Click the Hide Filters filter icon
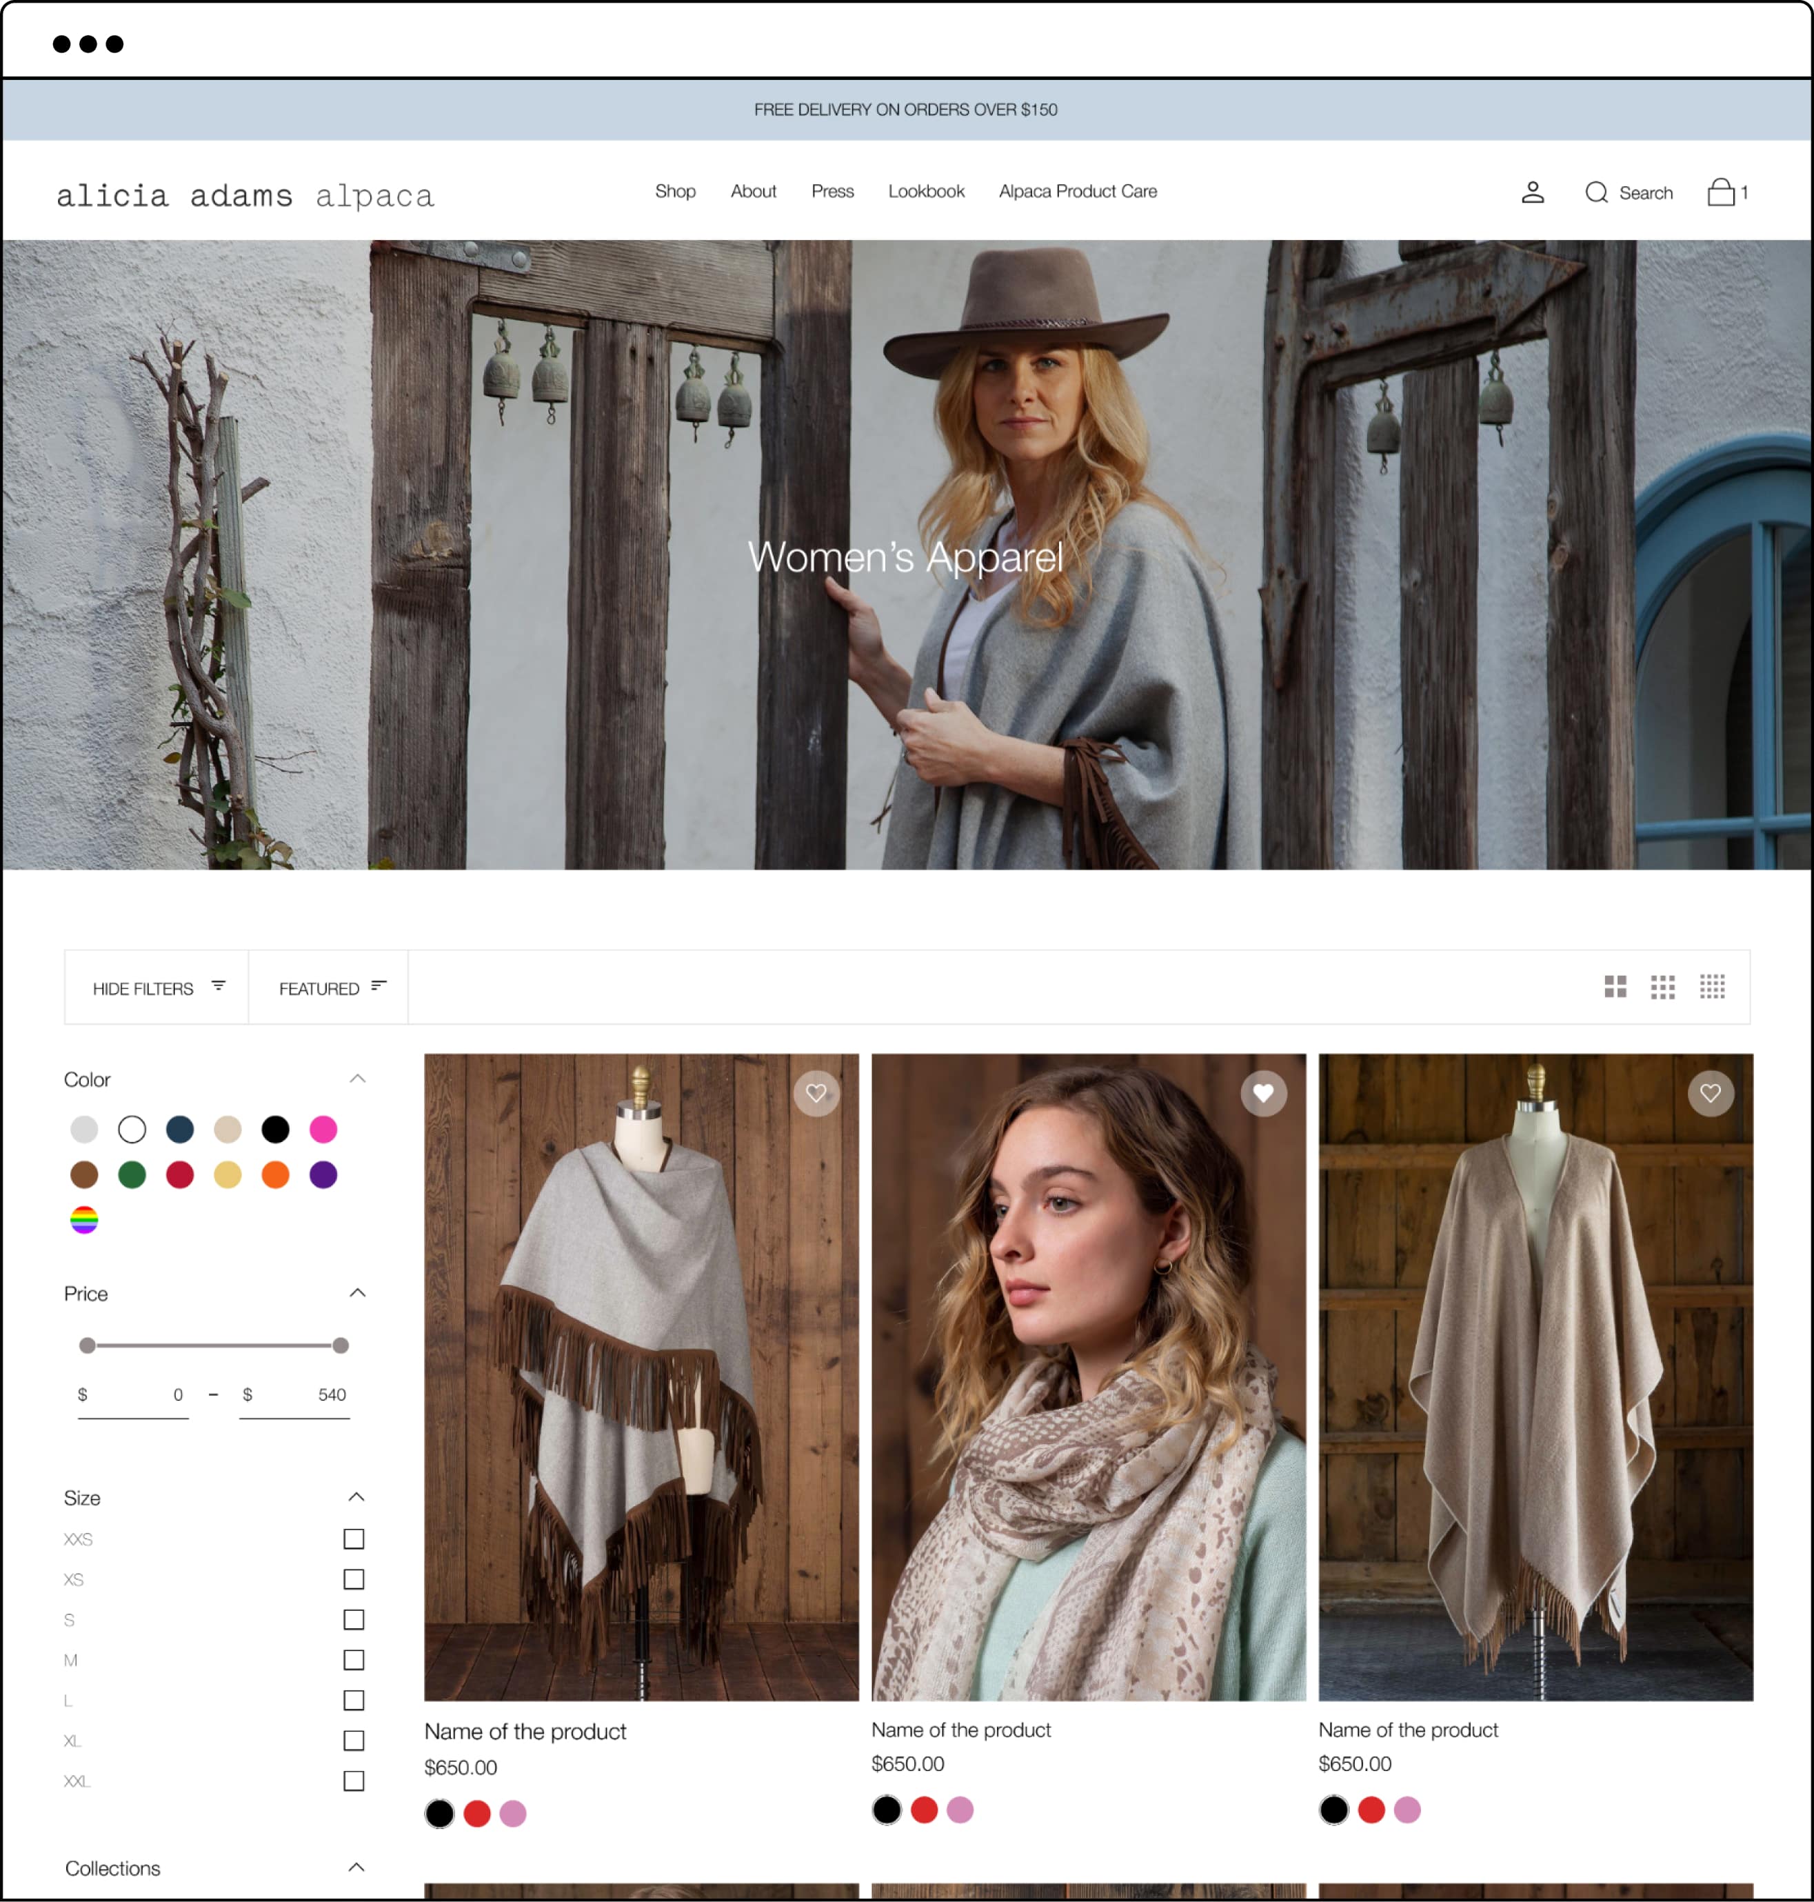Screen dimensions: 1814x1902 point(219,985)
